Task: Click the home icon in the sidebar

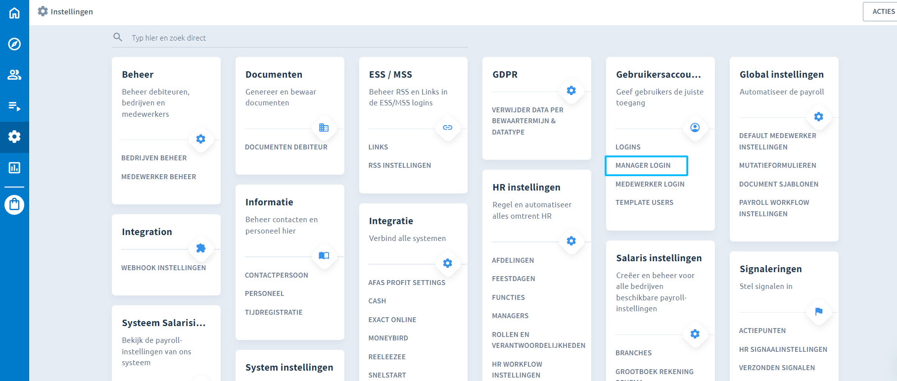Action: [x=14, y=13]
